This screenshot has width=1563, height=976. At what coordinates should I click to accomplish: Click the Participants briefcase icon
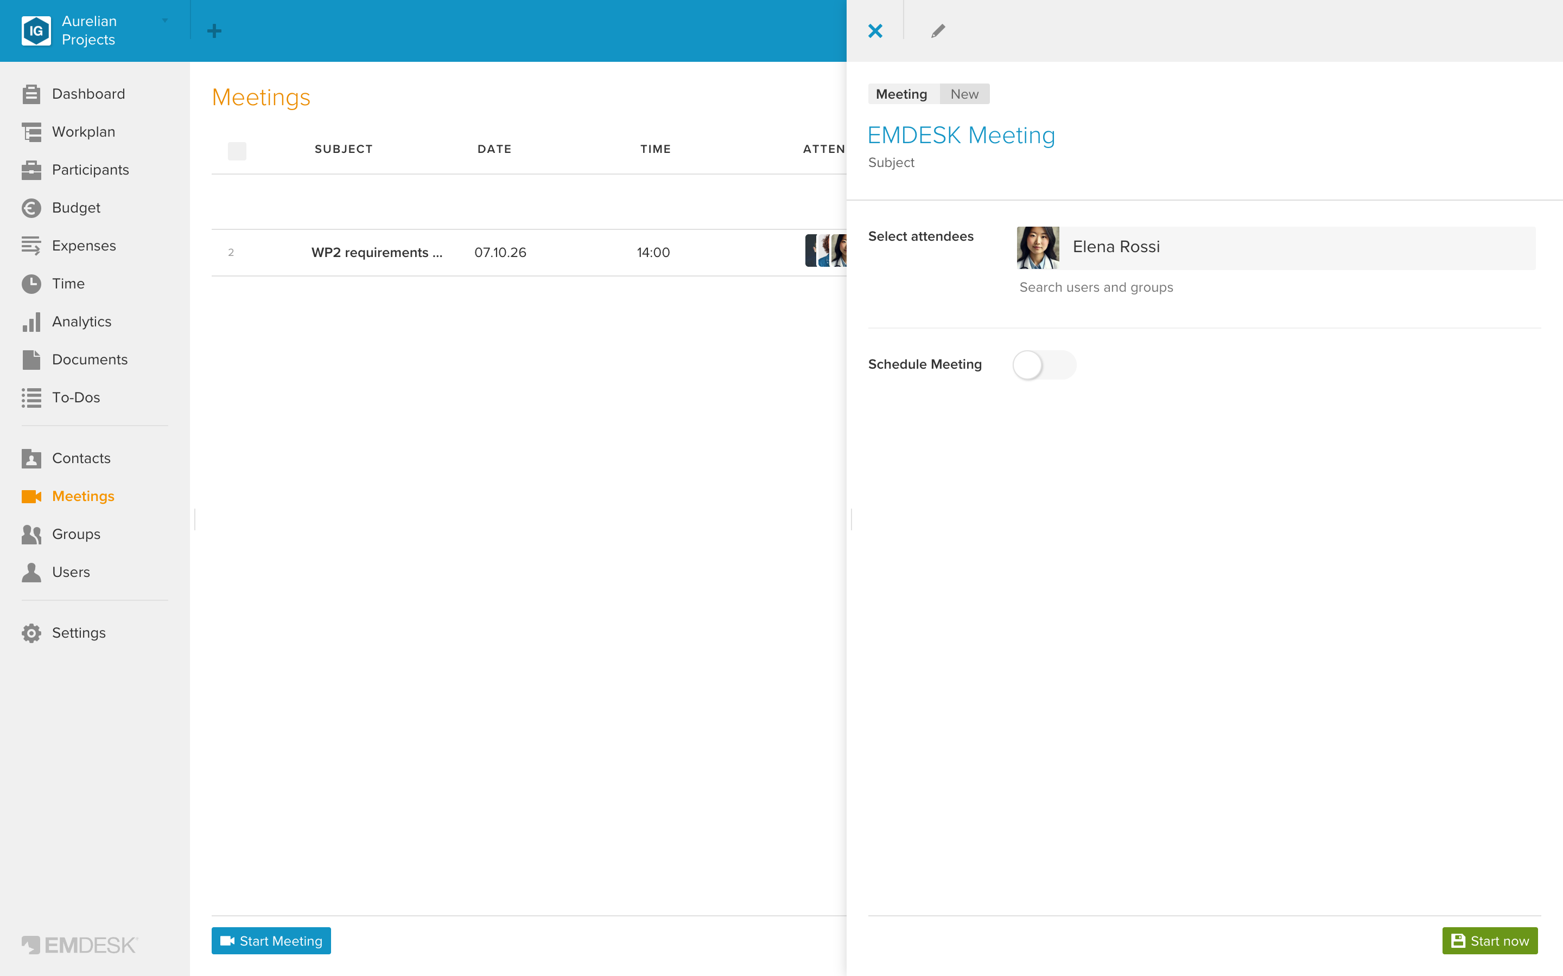(x=31, y=170)
